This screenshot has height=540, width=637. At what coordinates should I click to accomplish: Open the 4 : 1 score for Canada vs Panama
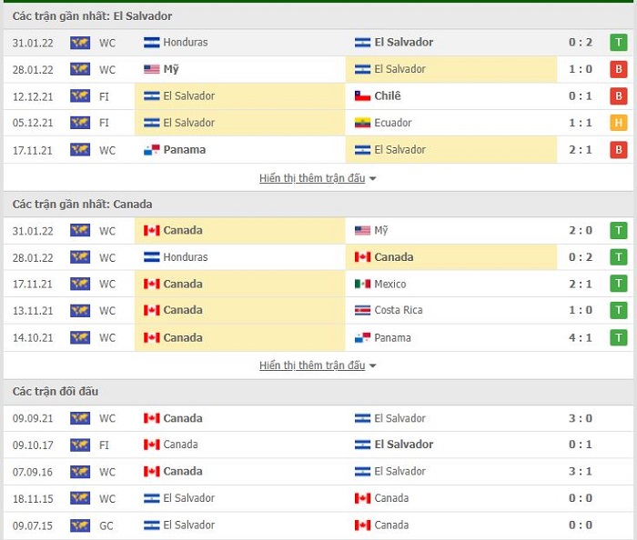(x=581, y=338)
